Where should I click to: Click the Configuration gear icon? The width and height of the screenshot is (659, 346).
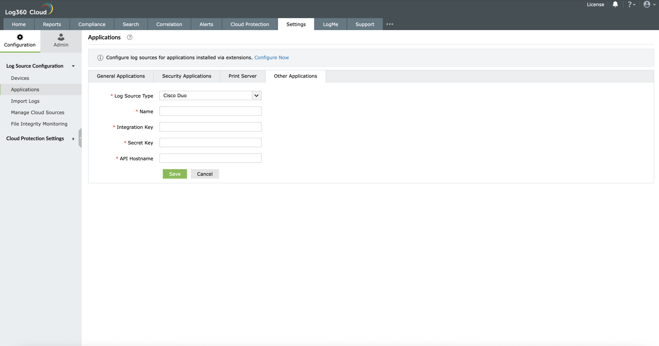20,37
